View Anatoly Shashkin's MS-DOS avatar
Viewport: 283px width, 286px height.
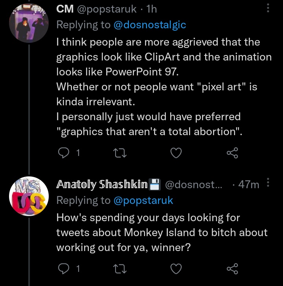pos(29,196)
